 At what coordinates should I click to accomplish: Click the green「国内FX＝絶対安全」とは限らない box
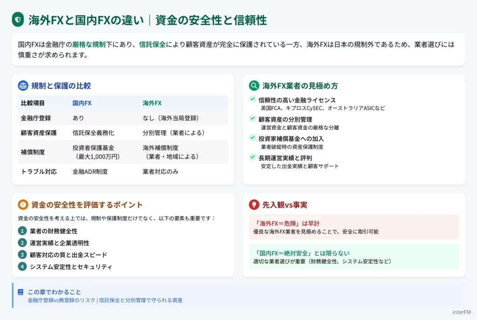[354, 257]
